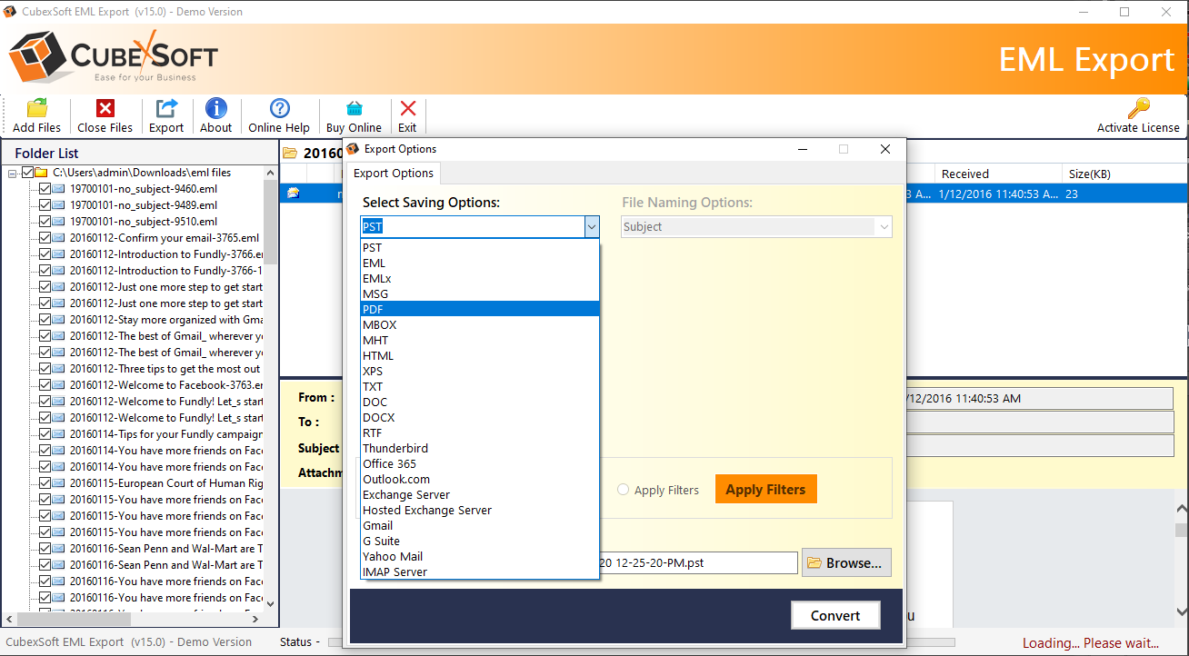Click the orange Apply Filters button

[x=765, y=489]
